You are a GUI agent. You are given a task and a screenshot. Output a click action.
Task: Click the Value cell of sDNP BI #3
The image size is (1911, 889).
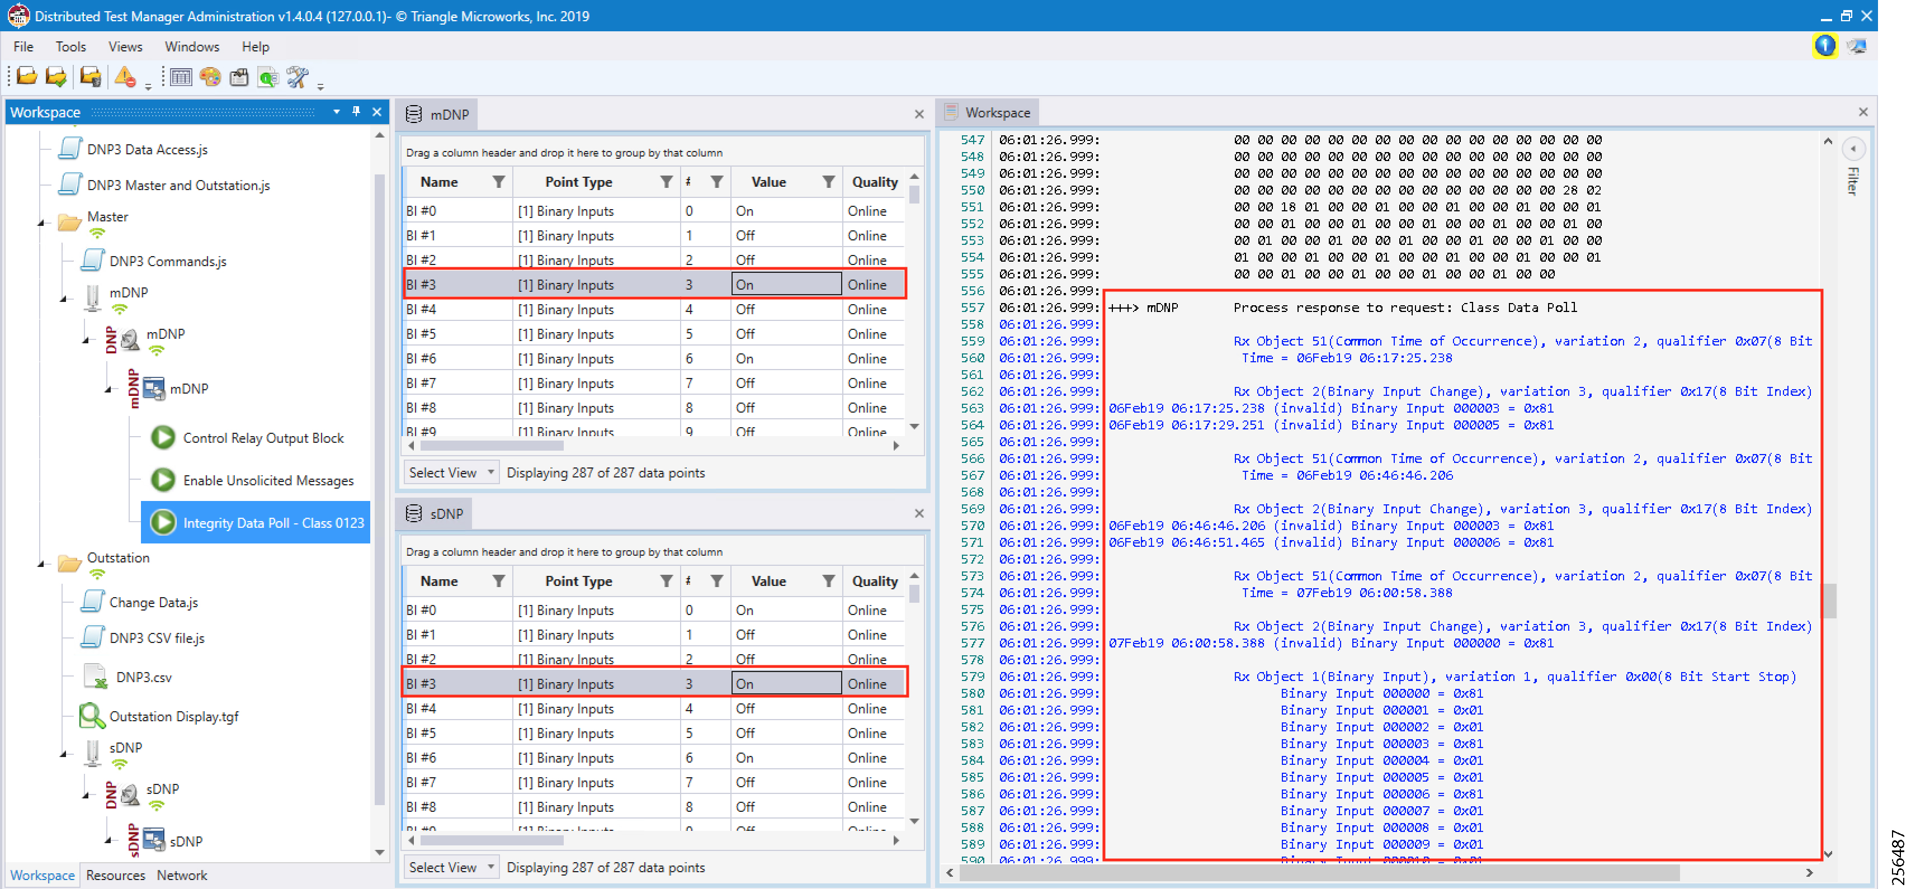point(786,684)
